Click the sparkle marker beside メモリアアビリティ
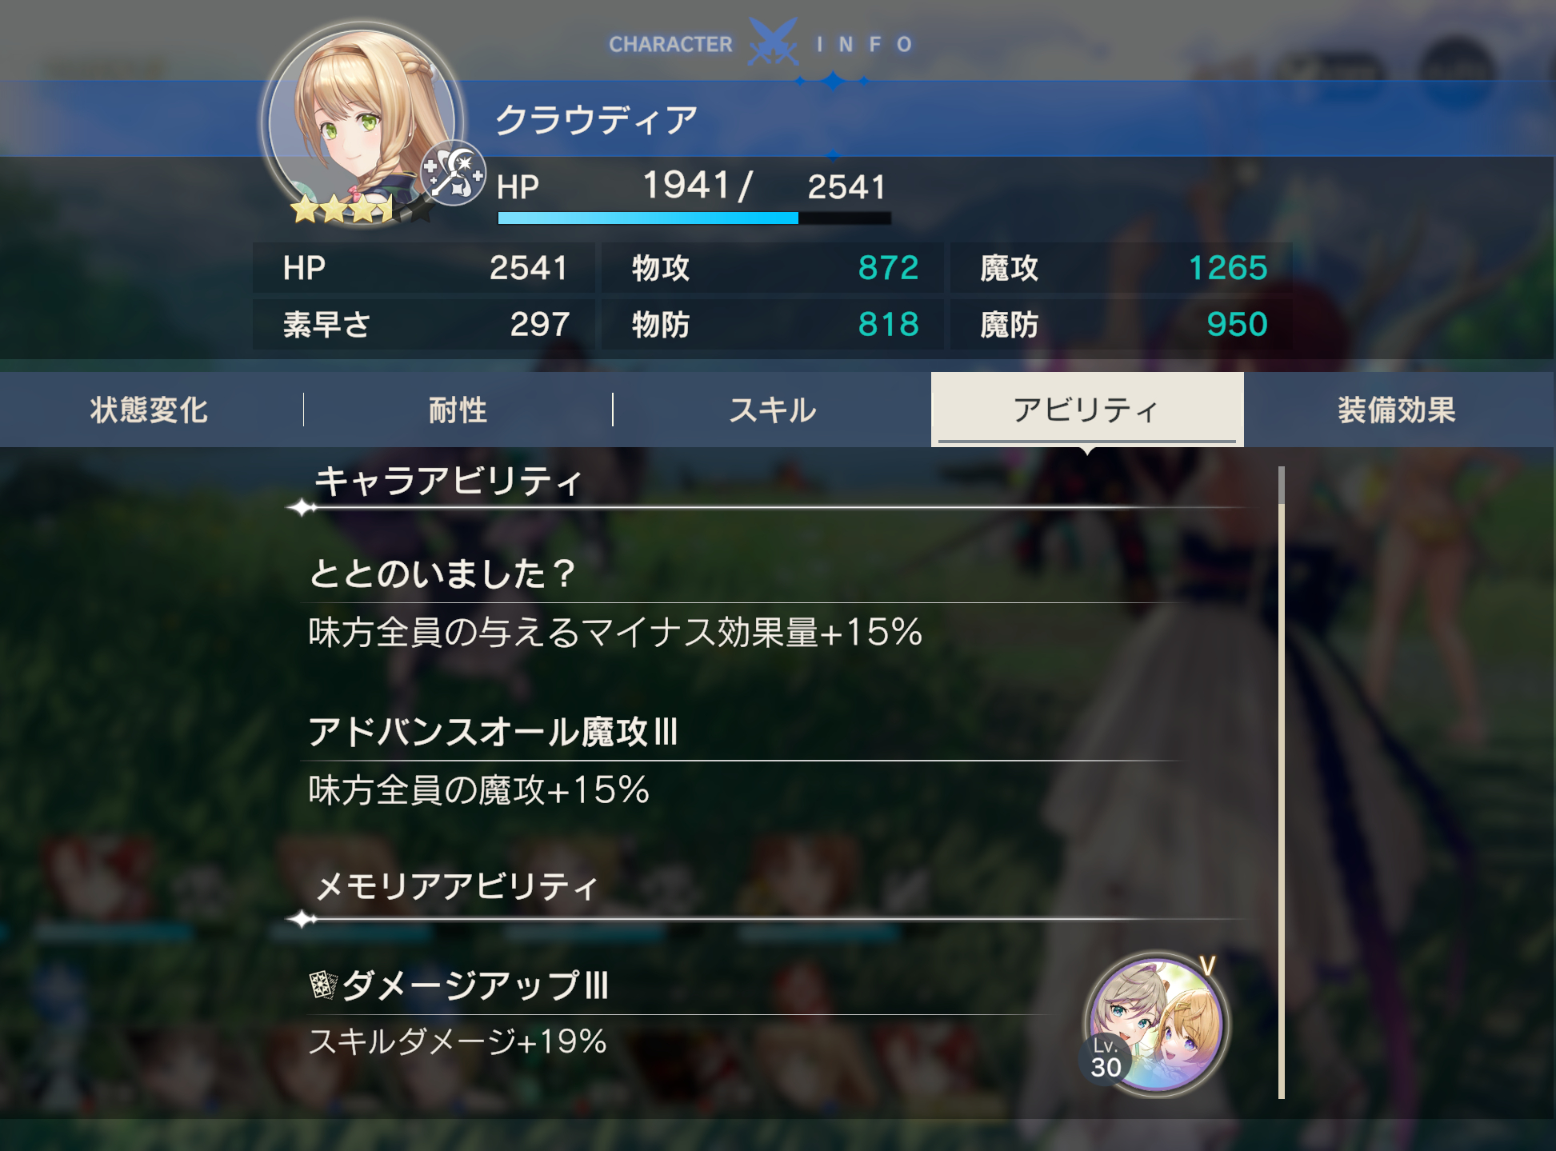Image resolution: width=1556 pixels, height=1151 pixels. point(302,920)
